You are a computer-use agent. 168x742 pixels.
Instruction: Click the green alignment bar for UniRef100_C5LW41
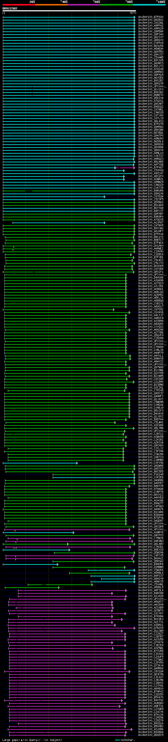61,422
